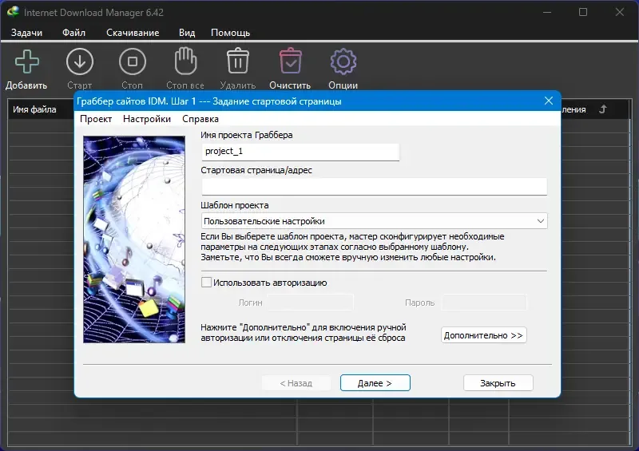
Task: Click the IDM logo in the title bar
Action: click(x=13, y=11)
